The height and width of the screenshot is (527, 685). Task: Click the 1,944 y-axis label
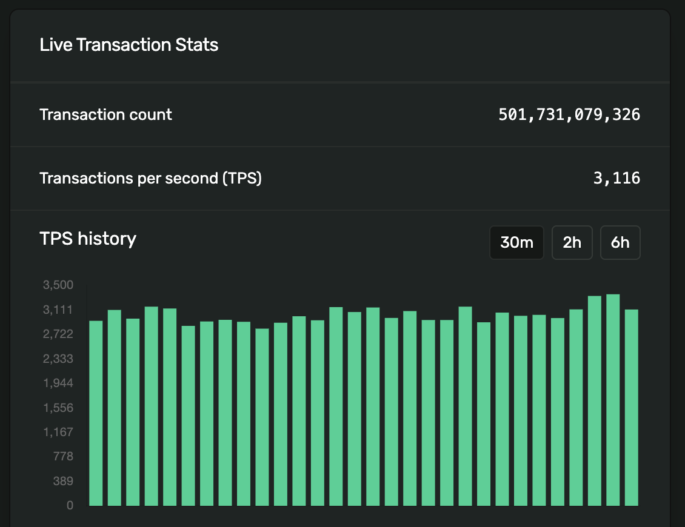pyautogui.click(x=58, y=383)
